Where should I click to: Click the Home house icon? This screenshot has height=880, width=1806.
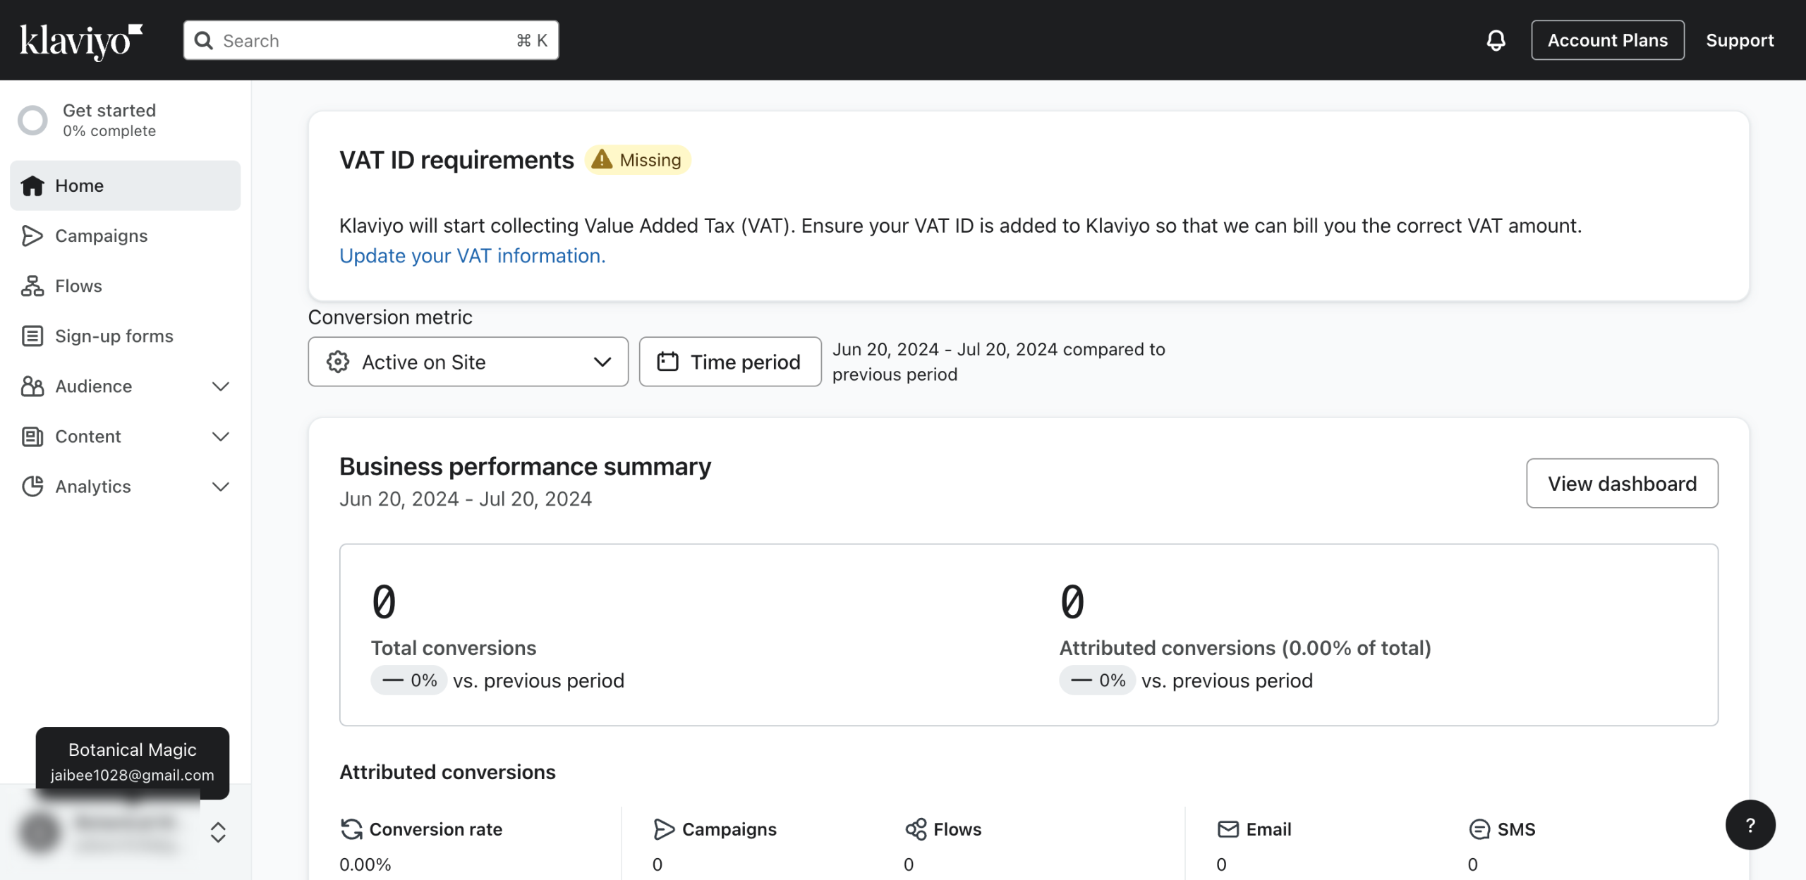pyautogui.click(x=32, y=186)
